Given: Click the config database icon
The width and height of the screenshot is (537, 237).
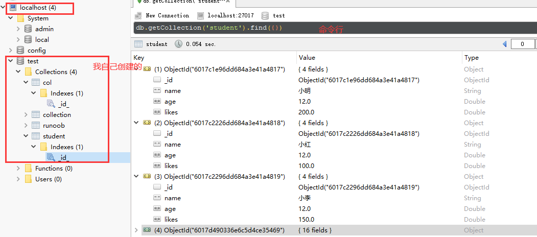Looking at the screenshot, I should [x=20, y=51].
